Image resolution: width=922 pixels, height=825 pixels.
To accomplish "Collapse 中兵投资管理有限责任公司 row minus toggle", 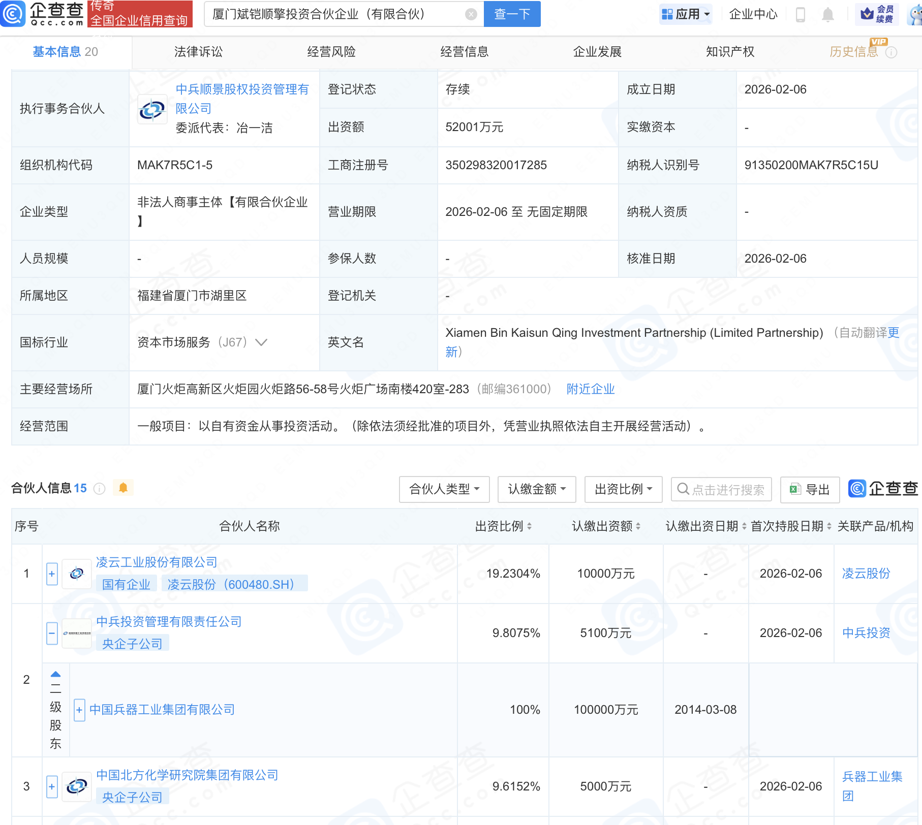I will (52, 633).
